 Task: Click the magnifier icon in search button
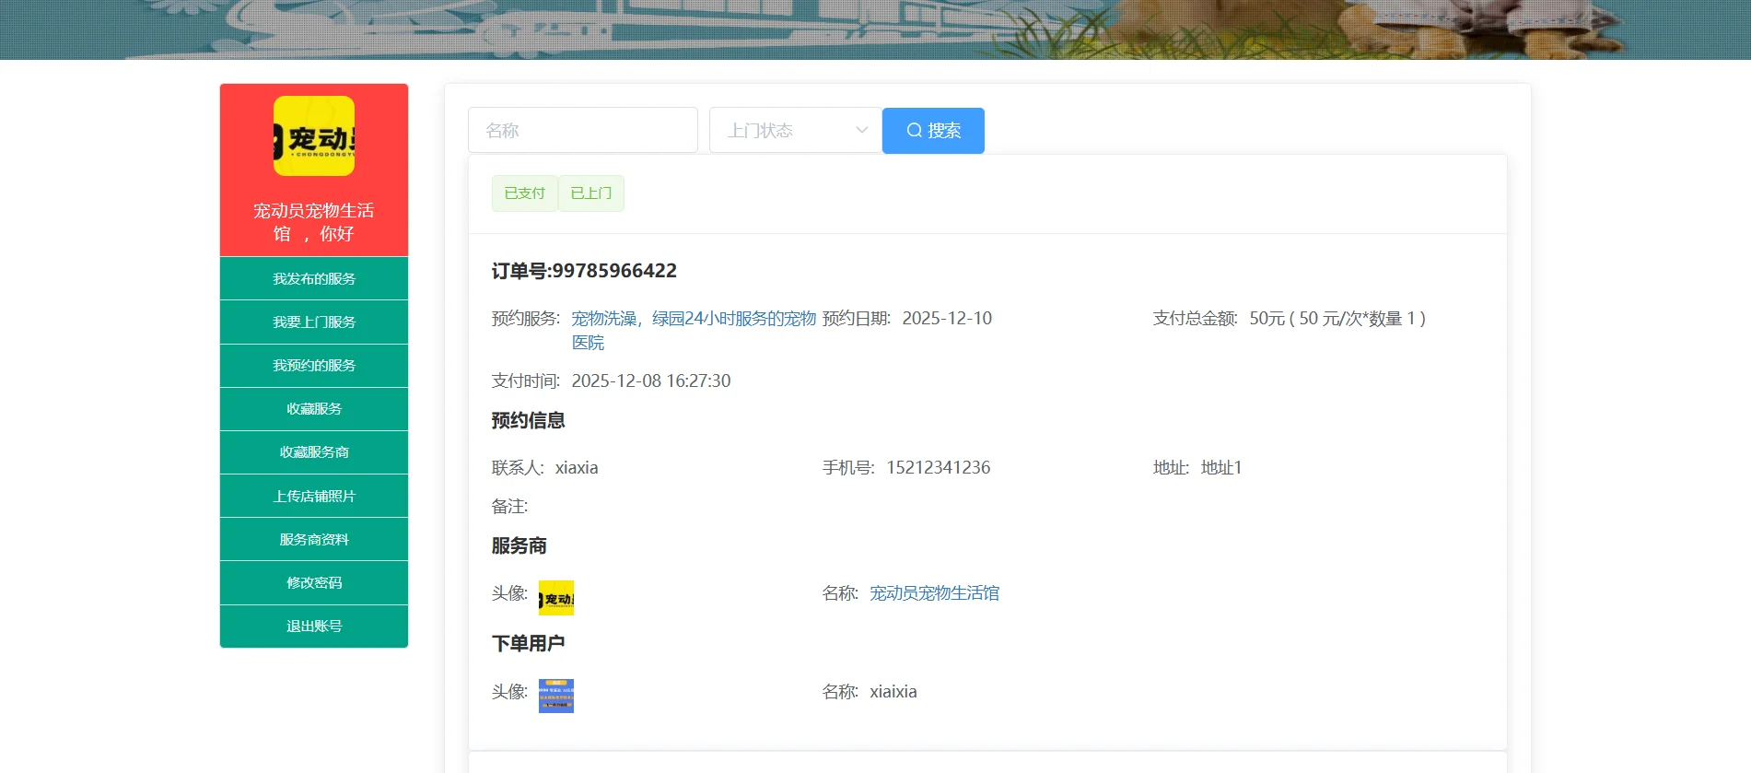coord(915,131)
